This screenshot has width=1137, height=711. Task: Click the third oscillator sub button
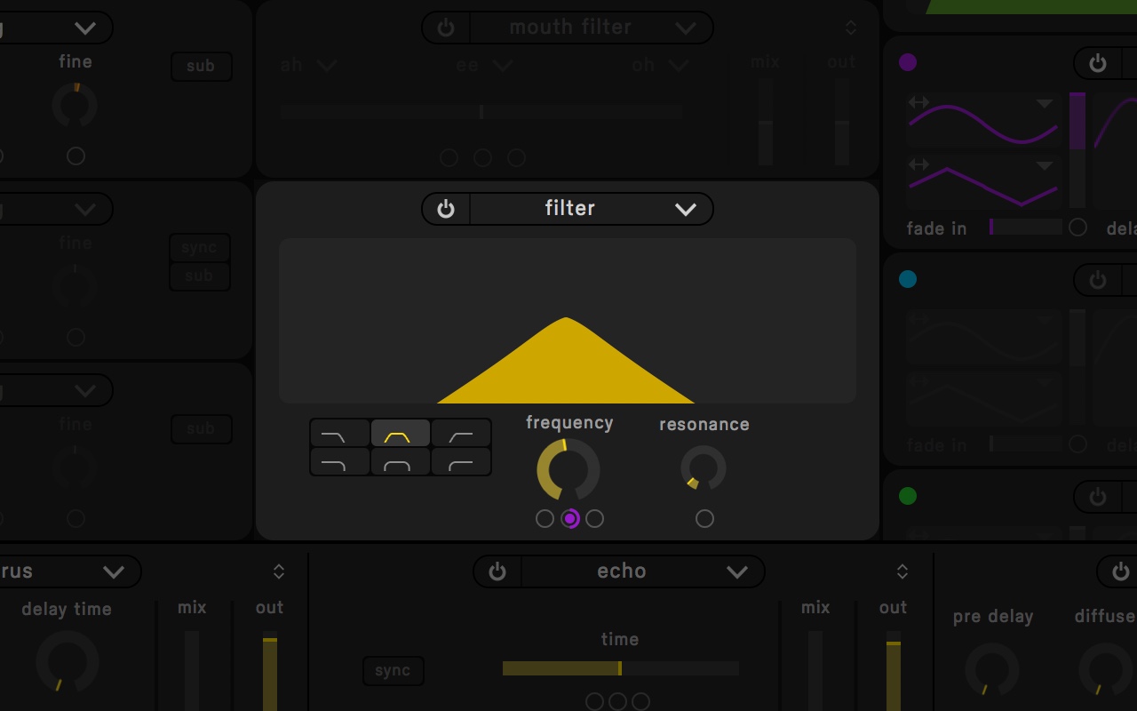tap(201, 429)
